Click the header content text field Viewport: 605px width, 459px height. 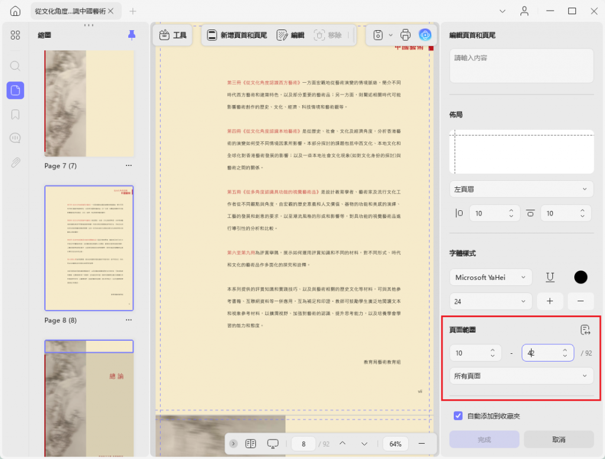521,66
